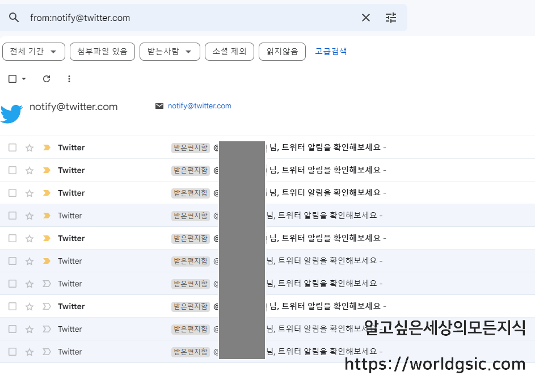Toggle importance marker on last email

[47, 352]
